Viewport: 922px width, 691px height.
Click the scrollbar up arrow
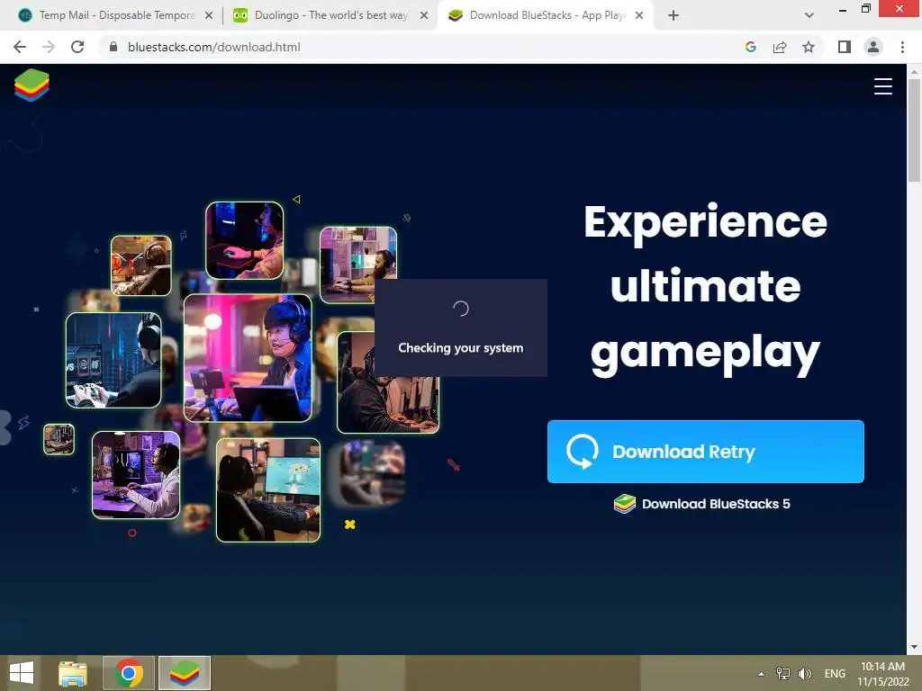coord(914,72)
